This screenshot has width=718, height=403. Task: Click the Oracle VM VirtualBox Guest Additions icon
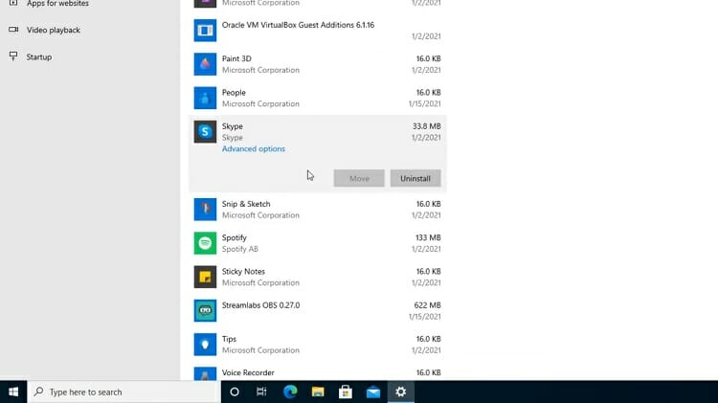205,31
